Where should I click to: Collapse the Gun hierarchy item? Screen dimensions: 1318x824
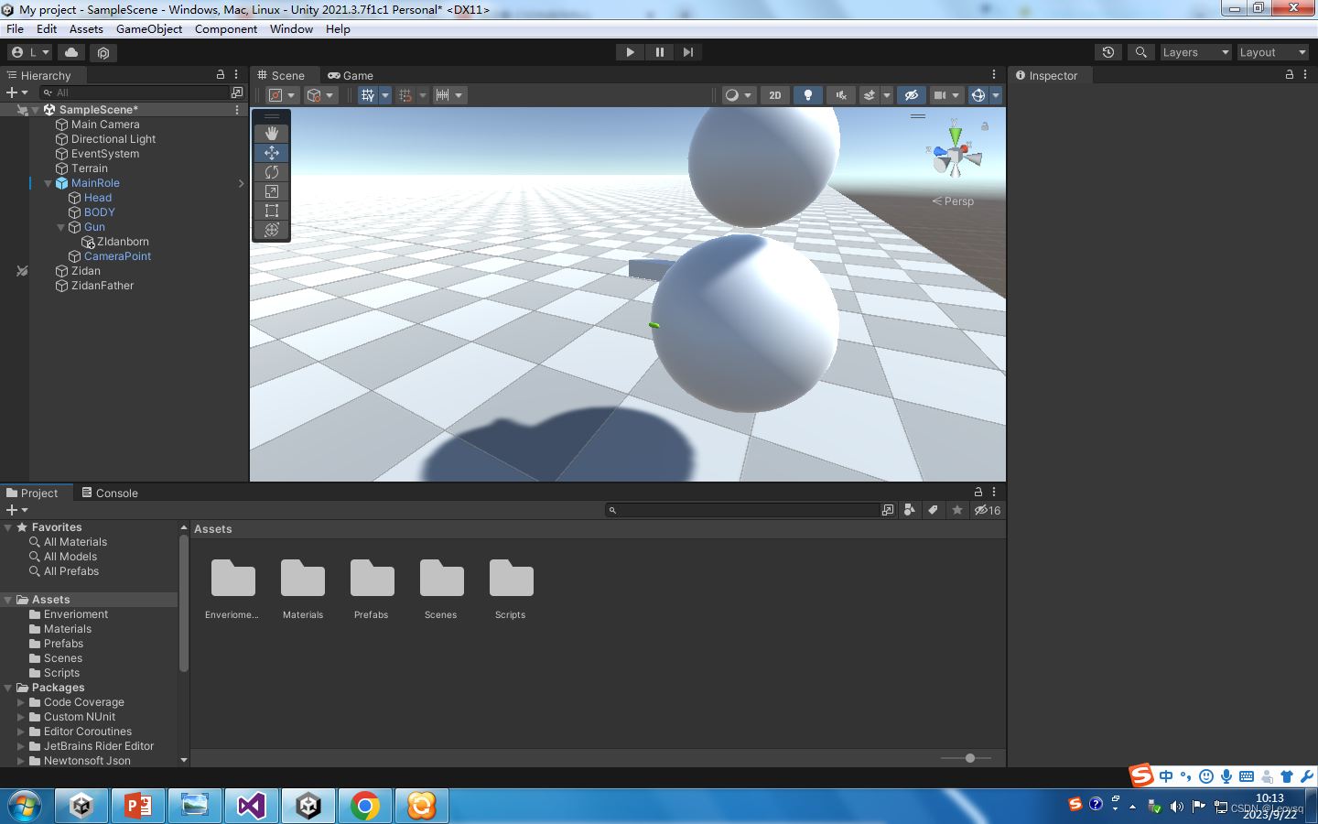click(x=61, y=227)
